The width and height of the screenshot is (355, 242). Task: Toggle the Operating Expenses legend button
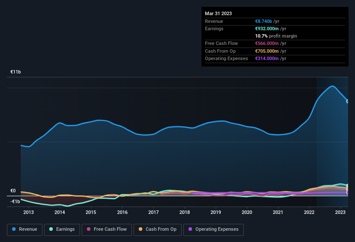tap(213, 229)
